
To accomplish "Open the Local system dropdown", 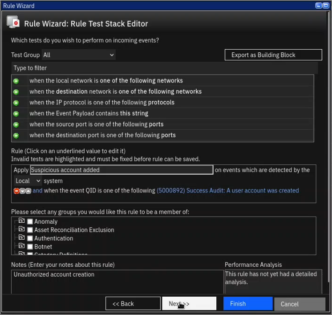I will coord(28,181).
